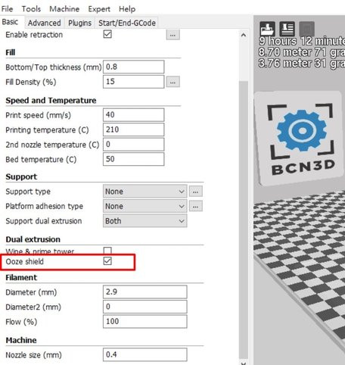Click the Flow (%) input field
The image size is (345, 365).
coord(145,321)
